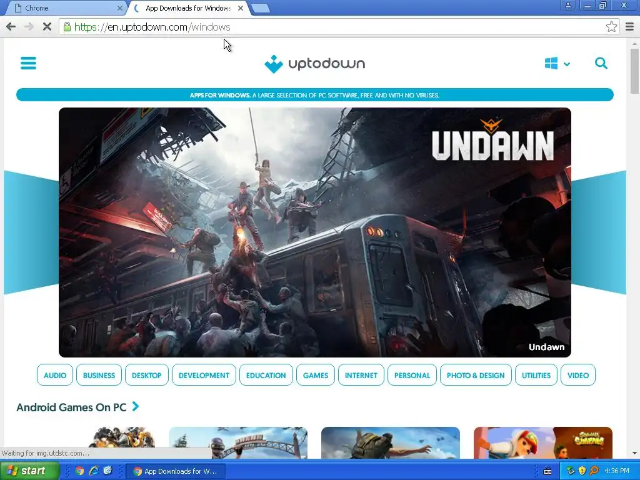This screenshot has width=640, height=480.
Task: Launch Chrome from the Quick Launch bar
Action: pos(79,471)
